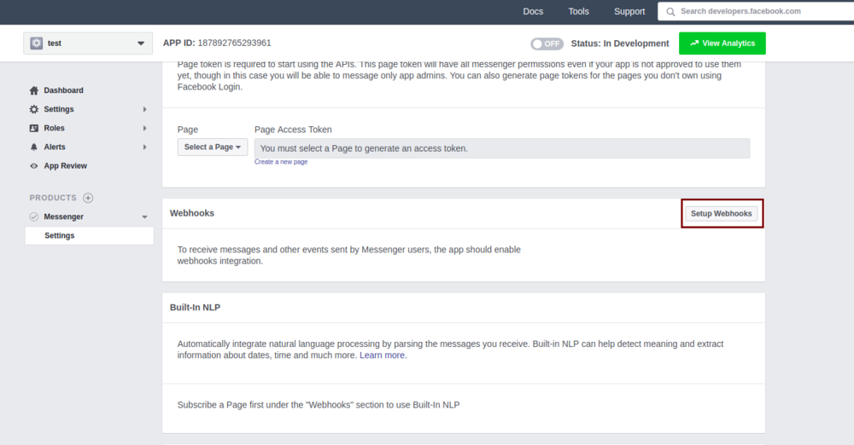Click the Page Access Token field
The image size is (854, 445).
[501, 148]
